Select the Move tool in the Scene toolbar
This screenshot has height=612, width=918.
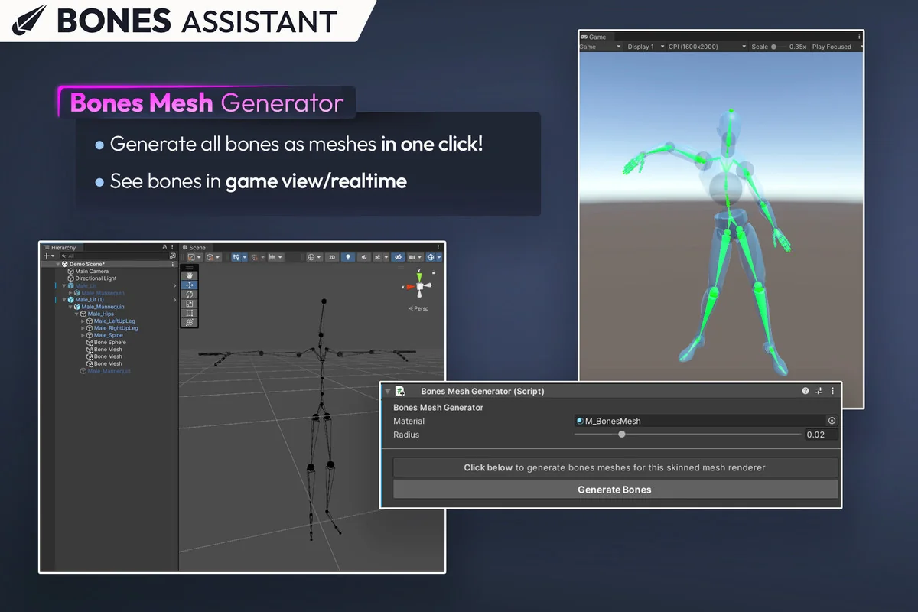click(190, 285)
